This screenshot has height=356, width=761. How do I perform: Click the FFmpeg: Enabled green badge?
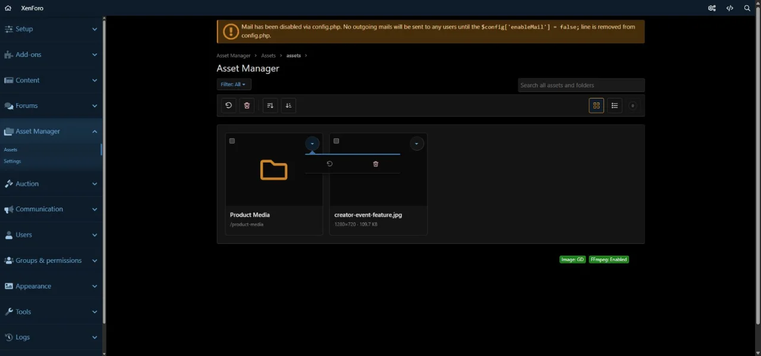(609, 259)
